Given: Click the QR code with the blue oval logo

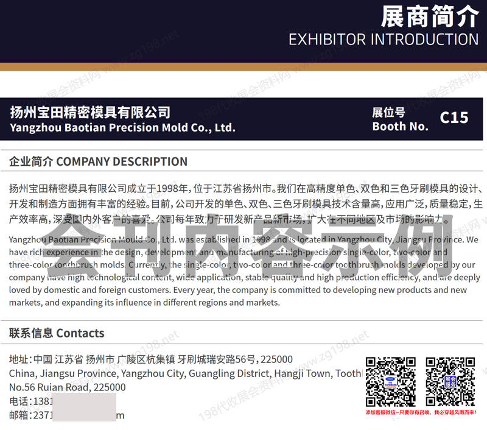Looking at the screenshot, I should tap(391, 382).
